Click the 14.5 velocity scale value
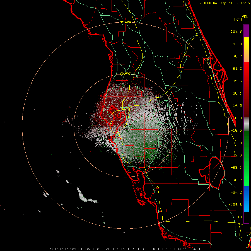The image size is (251, 251). [x=237, y=106]
